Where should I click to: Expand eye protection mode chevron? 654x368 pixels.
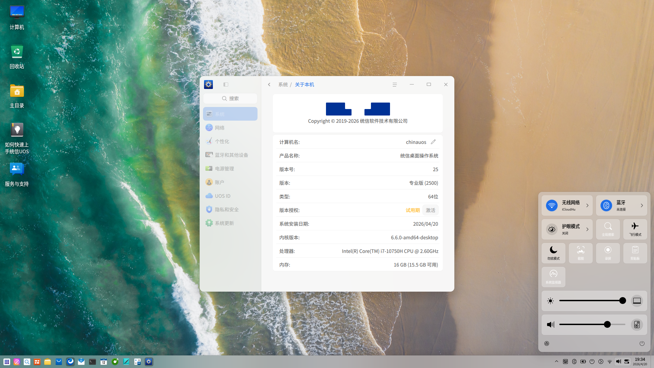point(587,229)
